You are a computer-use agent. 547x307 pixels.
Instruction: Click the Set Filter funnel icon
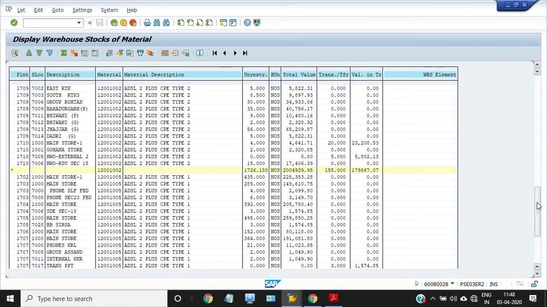point(50,53)
